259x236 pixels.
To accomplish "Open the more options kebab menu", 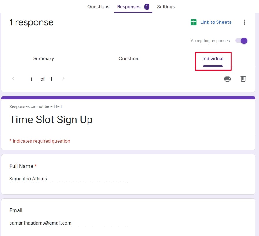I will (x=245, y=22).
